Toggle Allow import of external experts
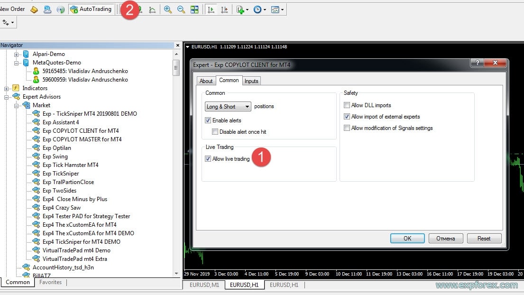The width and height of the screenshot is (524, 295). [x=347, y=117]
